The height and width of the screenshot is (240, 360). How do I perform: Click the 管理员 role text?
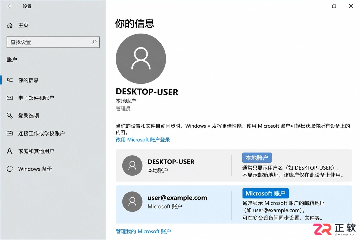click(x=123, y=108)
